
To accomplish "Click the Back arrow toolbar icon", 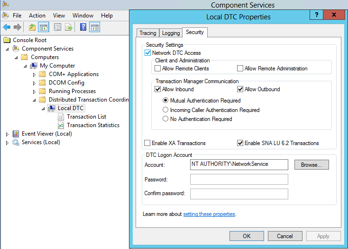I will point(7,27).
